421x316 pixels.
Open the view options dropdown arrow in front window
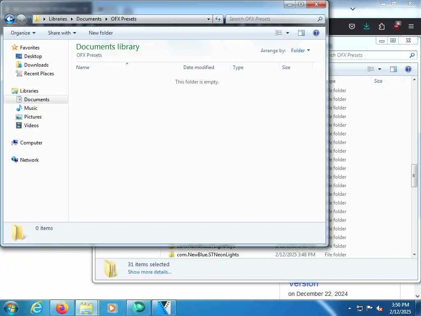pos(287,33)
